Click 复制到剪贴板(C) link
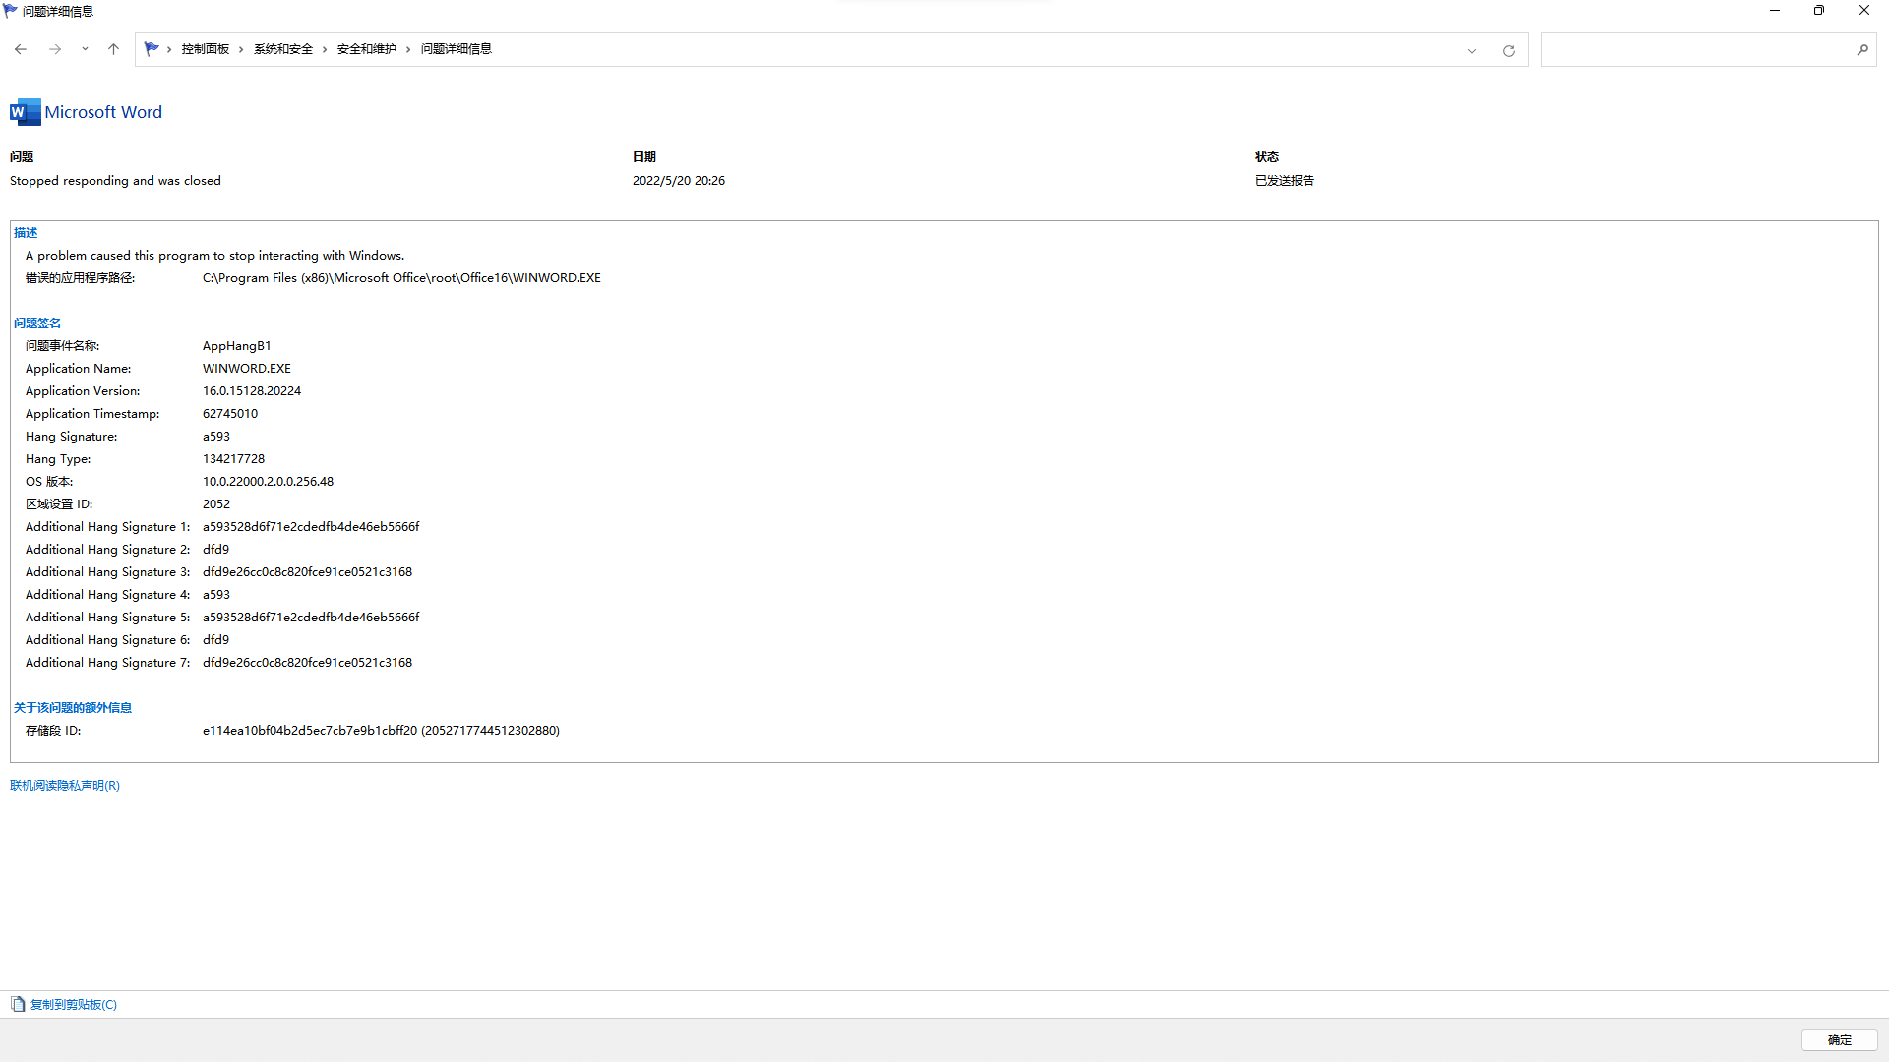This screenshot has width=1889, height=1062. tap(74, 1004)
